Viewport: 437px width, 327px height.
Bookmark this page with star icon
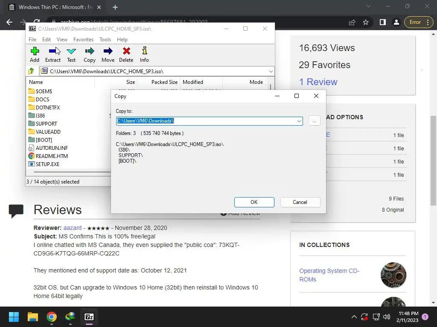click(366, 22)
